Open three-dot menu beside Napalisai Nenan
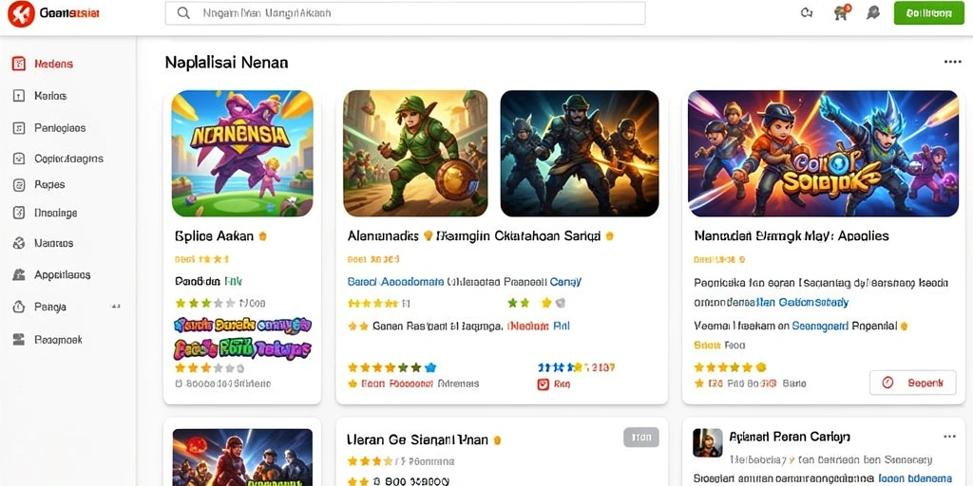973x486 pixels. click(x=952, y=62)
